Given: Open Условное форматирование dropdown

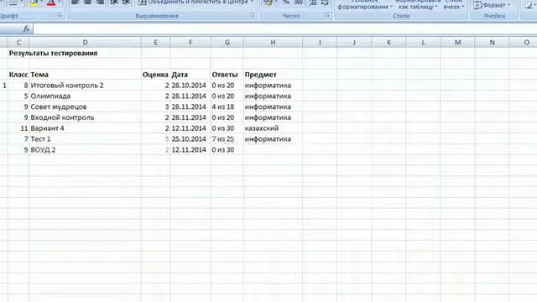Looking at the screenshot, I should pos(365,4).
